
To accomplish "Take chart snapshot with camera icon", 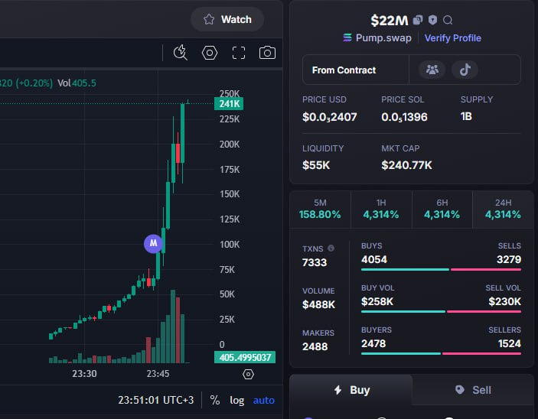I will point(267,53).
